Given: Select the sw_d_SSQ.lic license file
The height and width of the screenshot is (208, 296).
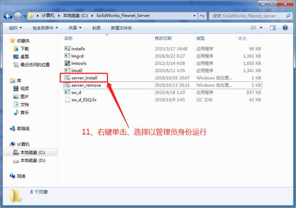Looking at the screenshot, I should 84,99.
